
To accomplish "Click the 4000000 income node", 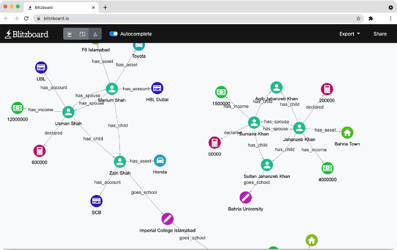I will click(x=327, y=168).
